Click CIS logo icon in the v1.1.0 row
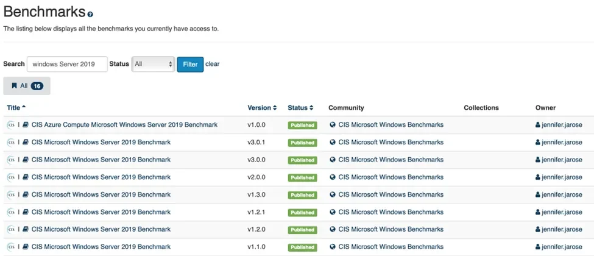This screenshot has height=256, width=594. pos(10,247)
